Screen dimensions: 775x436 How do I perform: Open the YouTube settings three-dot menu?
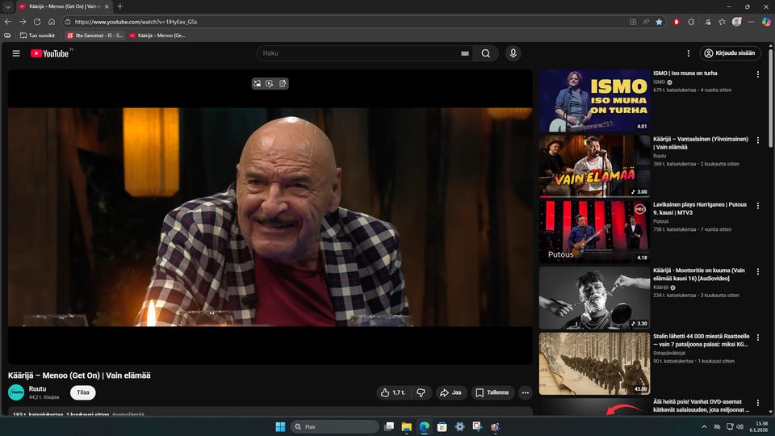click(x=688, y=53)
